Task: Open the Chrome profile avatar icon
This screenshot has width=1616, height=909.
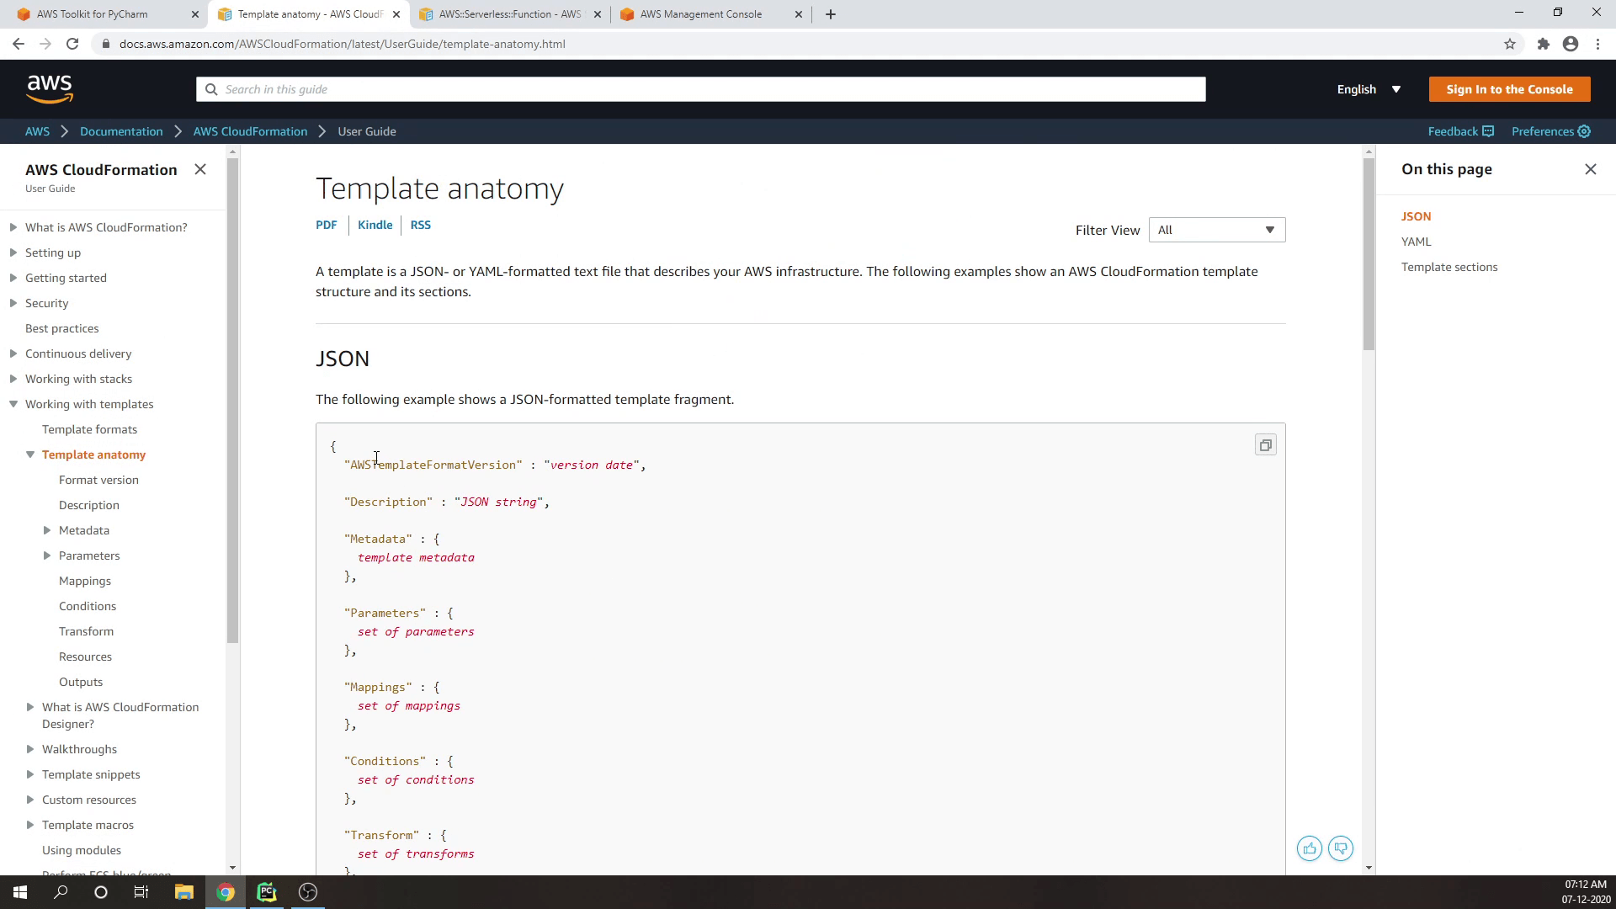Action: pyautogui.click(x=1571, y=44)
